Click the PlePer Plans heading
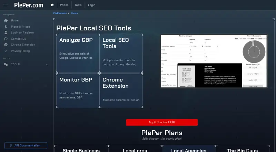Viewport: 276px width, 152px height. pyautogui.click(x=162, y=133)
